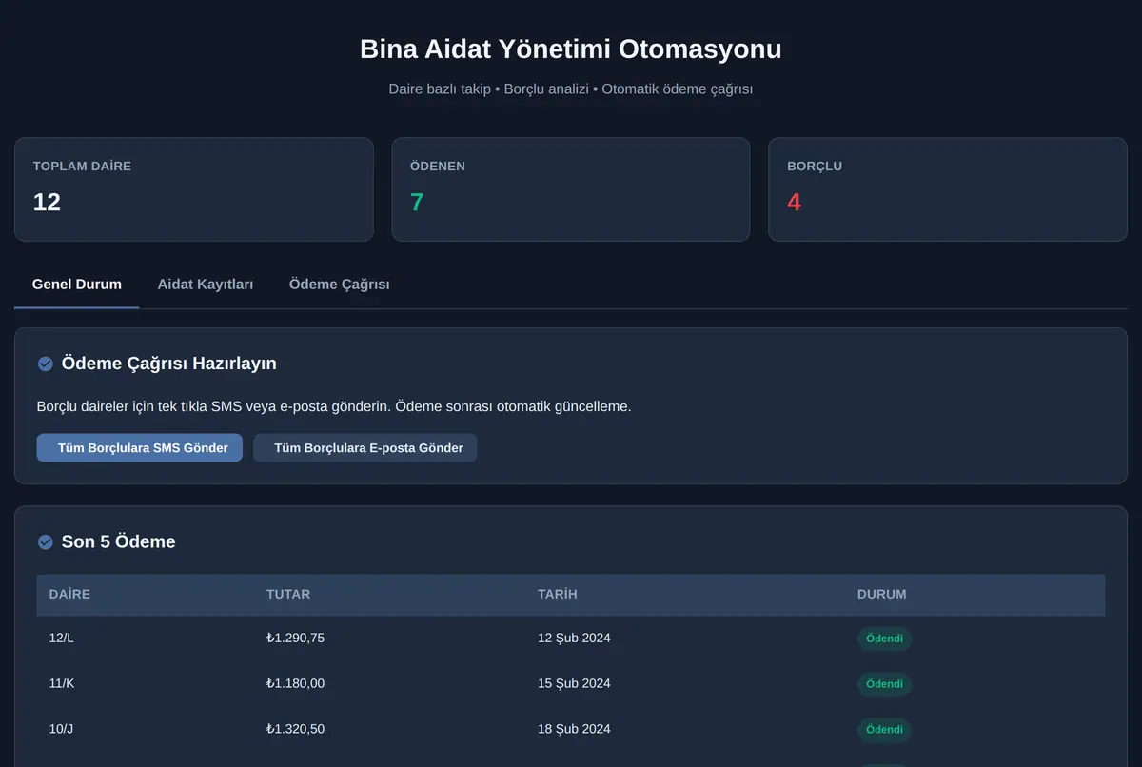Click the Ödenen count 7
1142x767 pixels.
pyautogui.click(x=417, y=202)
